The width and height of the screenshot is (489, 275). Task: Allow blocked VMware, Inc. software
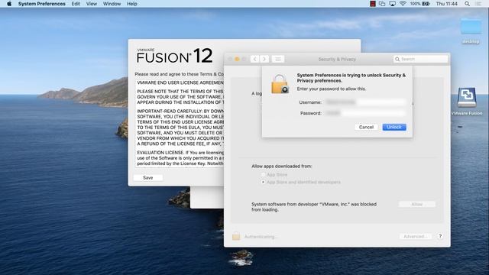(416, 204)
